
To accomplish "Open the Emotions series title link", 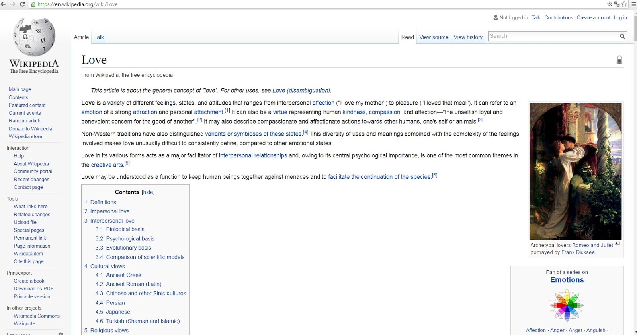I will [x=567, y=280].
